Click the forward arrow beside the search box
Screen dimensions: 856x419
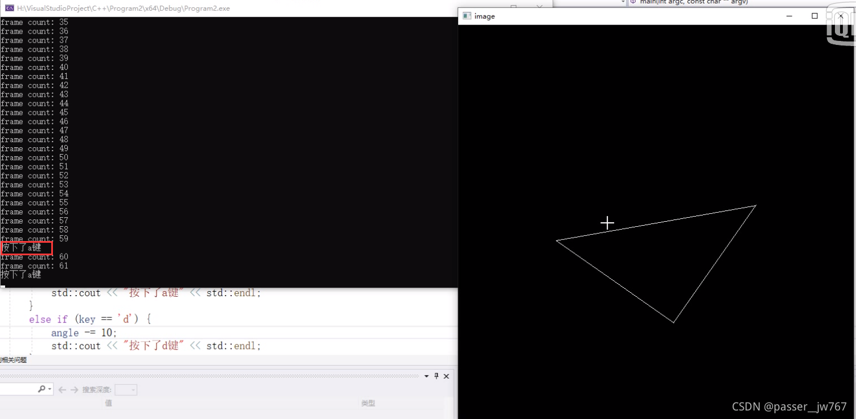(74, 389)
